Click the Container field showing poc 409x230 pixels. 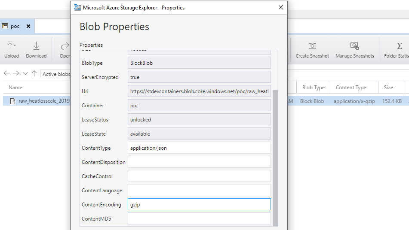pos(199,106)
